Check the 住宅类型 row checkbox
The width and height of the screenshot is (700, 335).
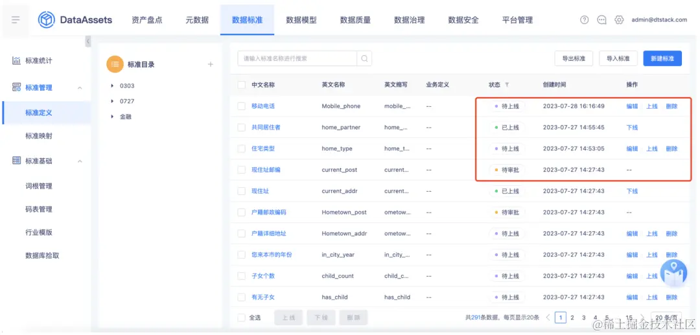coord(242,148)
